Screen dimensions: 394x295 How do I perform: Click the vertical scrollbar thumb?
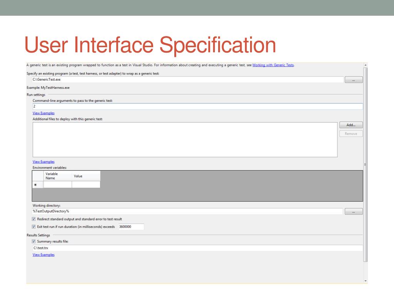click(366, 165)
